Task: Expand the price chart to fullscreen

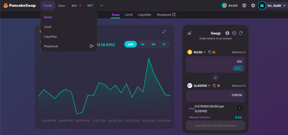Action: 164,31
